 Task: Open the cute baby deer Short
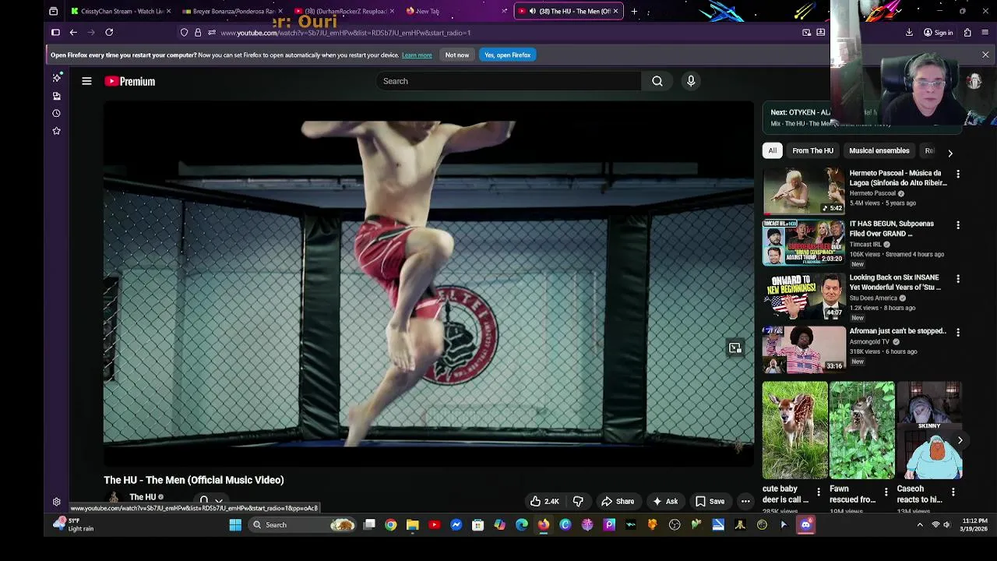point(795,430)
